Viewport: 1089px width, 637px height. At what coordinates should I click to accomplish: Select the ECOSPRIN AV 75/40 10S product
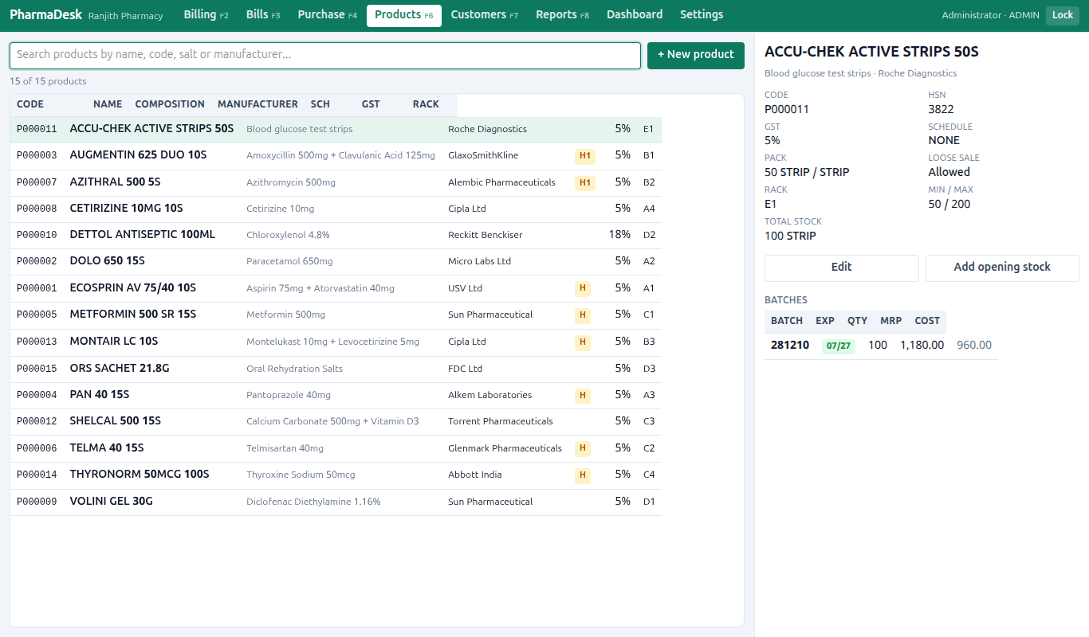point(336,288)
